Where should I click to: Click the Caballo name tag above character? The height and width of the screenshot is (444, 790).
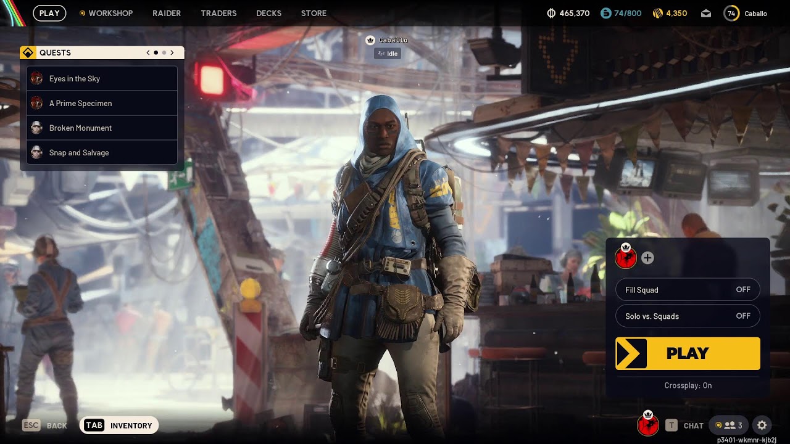(393, 40)
